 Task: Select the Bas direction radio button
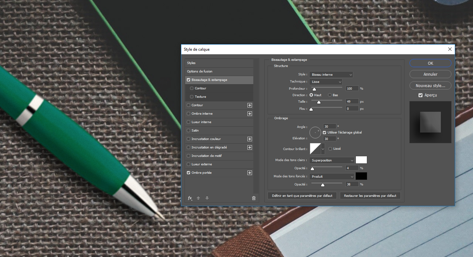pyautogui.click(x=330, y=95)
